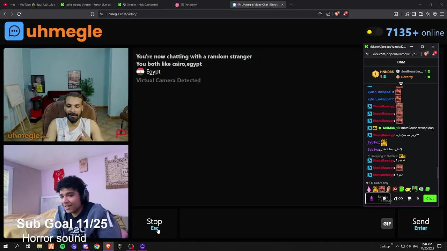
Task: Open Epic Games launcher from taskbar
Action: coord(120,246)
